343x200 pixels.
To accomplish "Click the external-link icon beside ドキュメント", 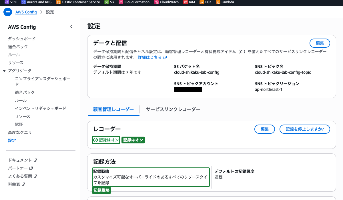I will pyautogui.click(x=35, y=160).
